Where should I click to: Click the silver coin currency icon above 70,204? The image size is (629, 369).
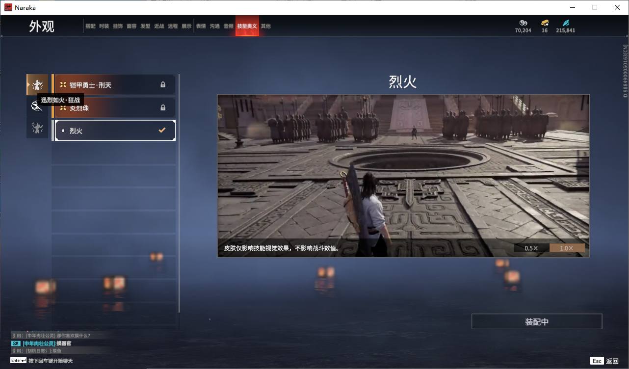[523, 23]
